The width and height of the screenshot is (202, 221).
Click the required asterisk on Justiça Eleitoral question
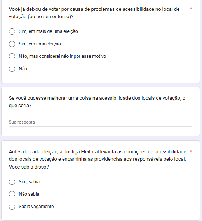pyautogui.click(x=191, y=151)
